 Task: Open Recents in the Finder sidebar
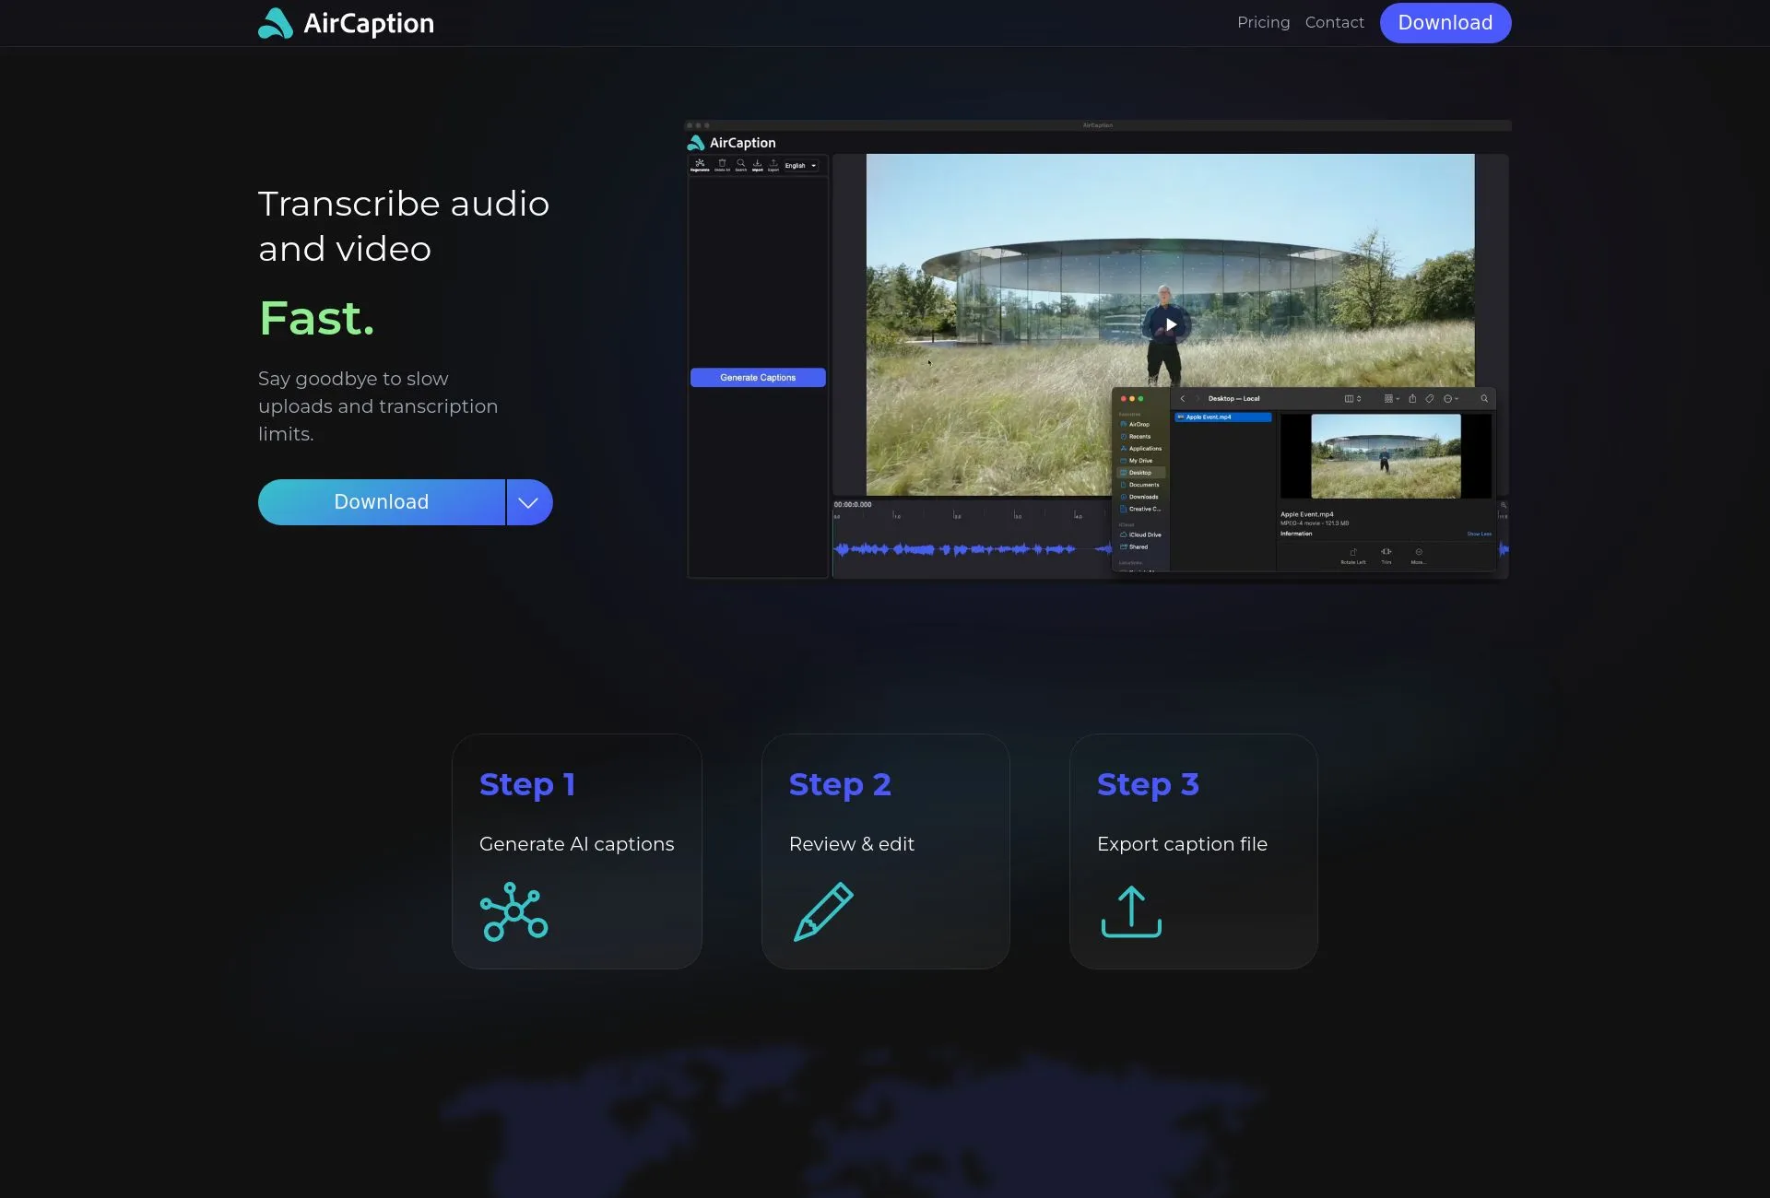click(x=1136, y=437)
